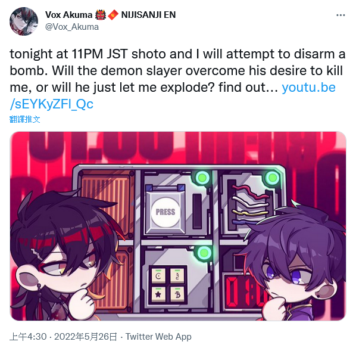356x351 pixels.
Task: Click the red wire in bomb module
Action: click(x=250, y=192)
